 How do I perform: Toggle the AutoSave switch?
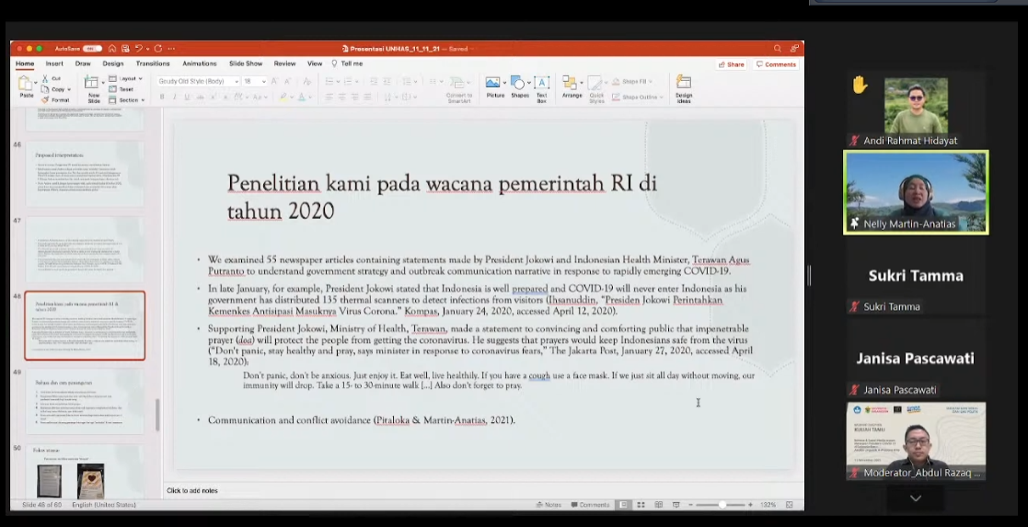[92, 49]
